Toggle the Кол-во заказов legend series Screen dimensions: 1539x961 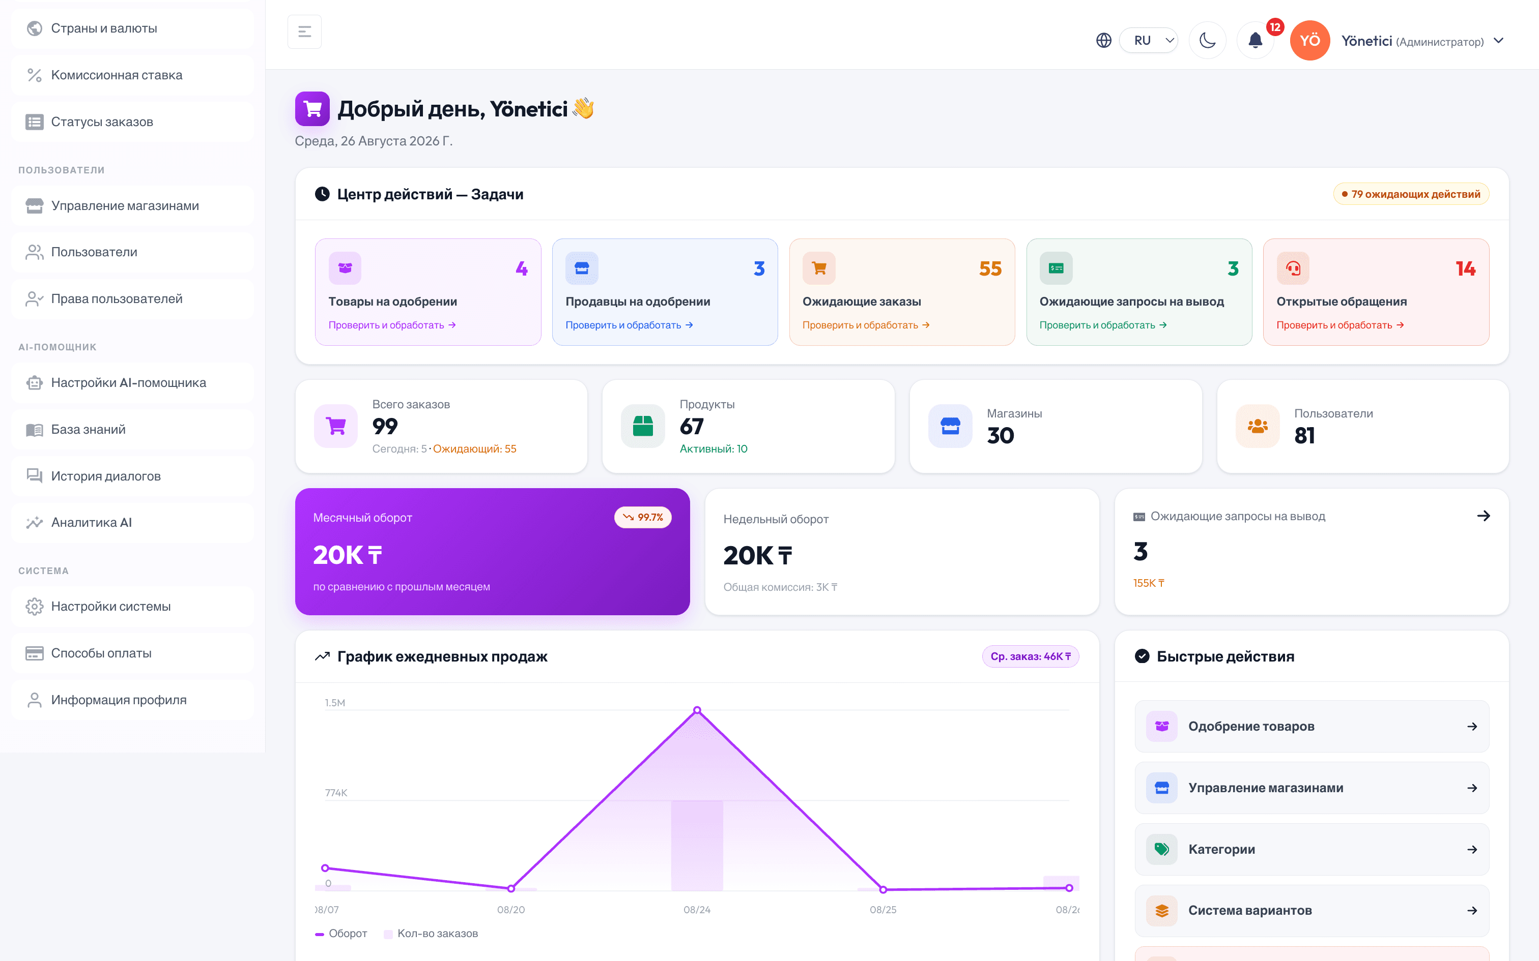pos(431,934)
